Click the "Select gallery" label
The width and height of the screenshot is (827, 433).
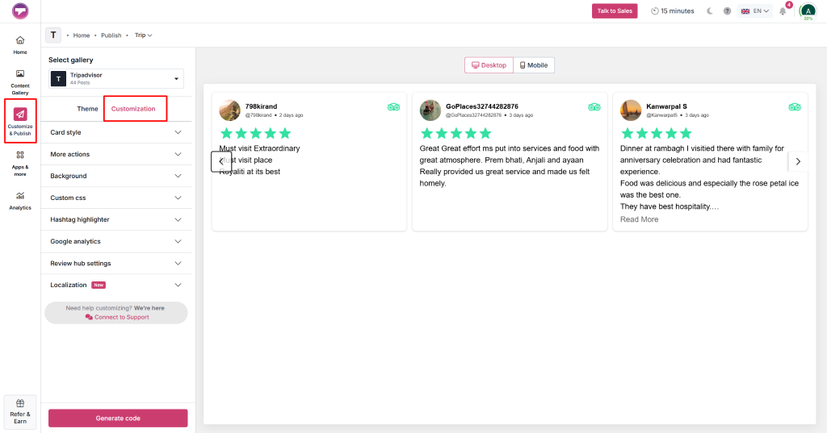71,60
